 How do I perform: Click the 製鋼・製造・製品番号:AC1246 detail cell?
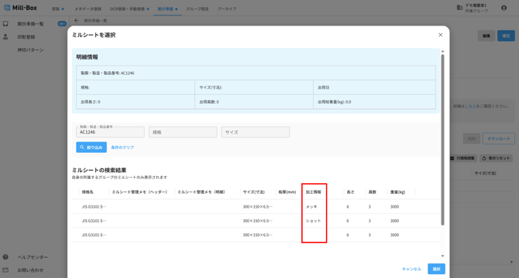click(x=256, y=73)
